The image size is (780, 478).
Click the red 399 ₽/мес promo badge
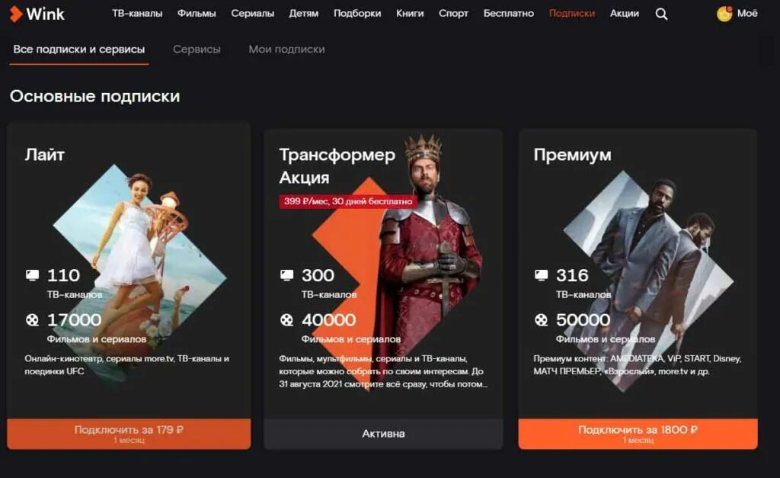point(347,201)
